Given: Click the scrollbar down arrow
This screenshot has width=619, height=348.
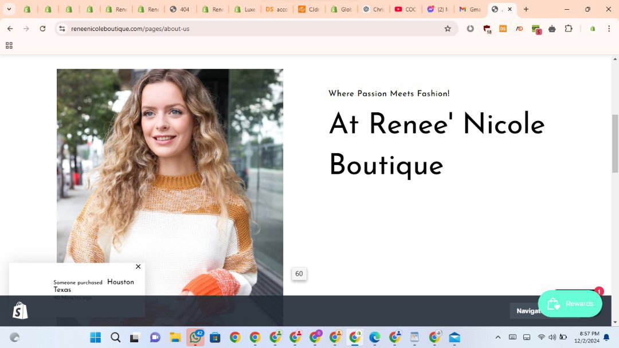Looking at the screenshot, I should [615, 322].
